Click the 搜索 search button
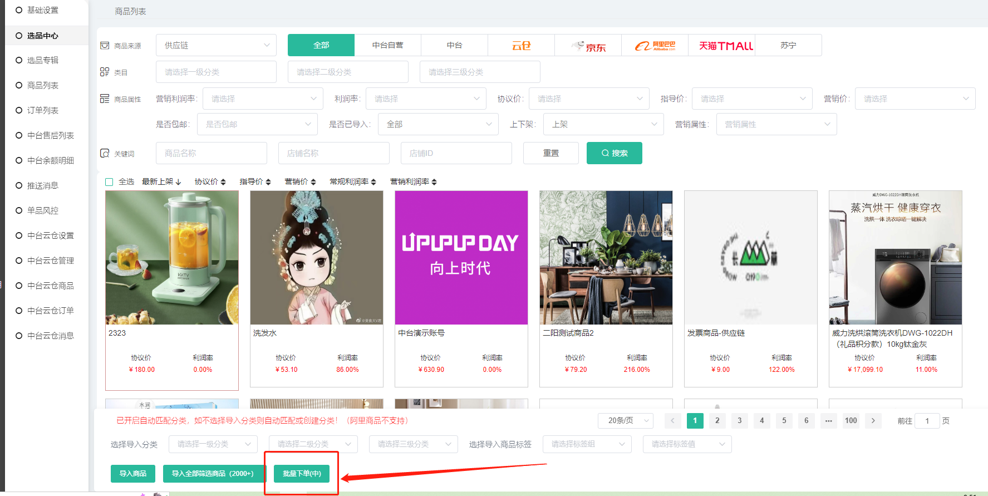Screen dimensions: 988x496 (x=615, y=153)
